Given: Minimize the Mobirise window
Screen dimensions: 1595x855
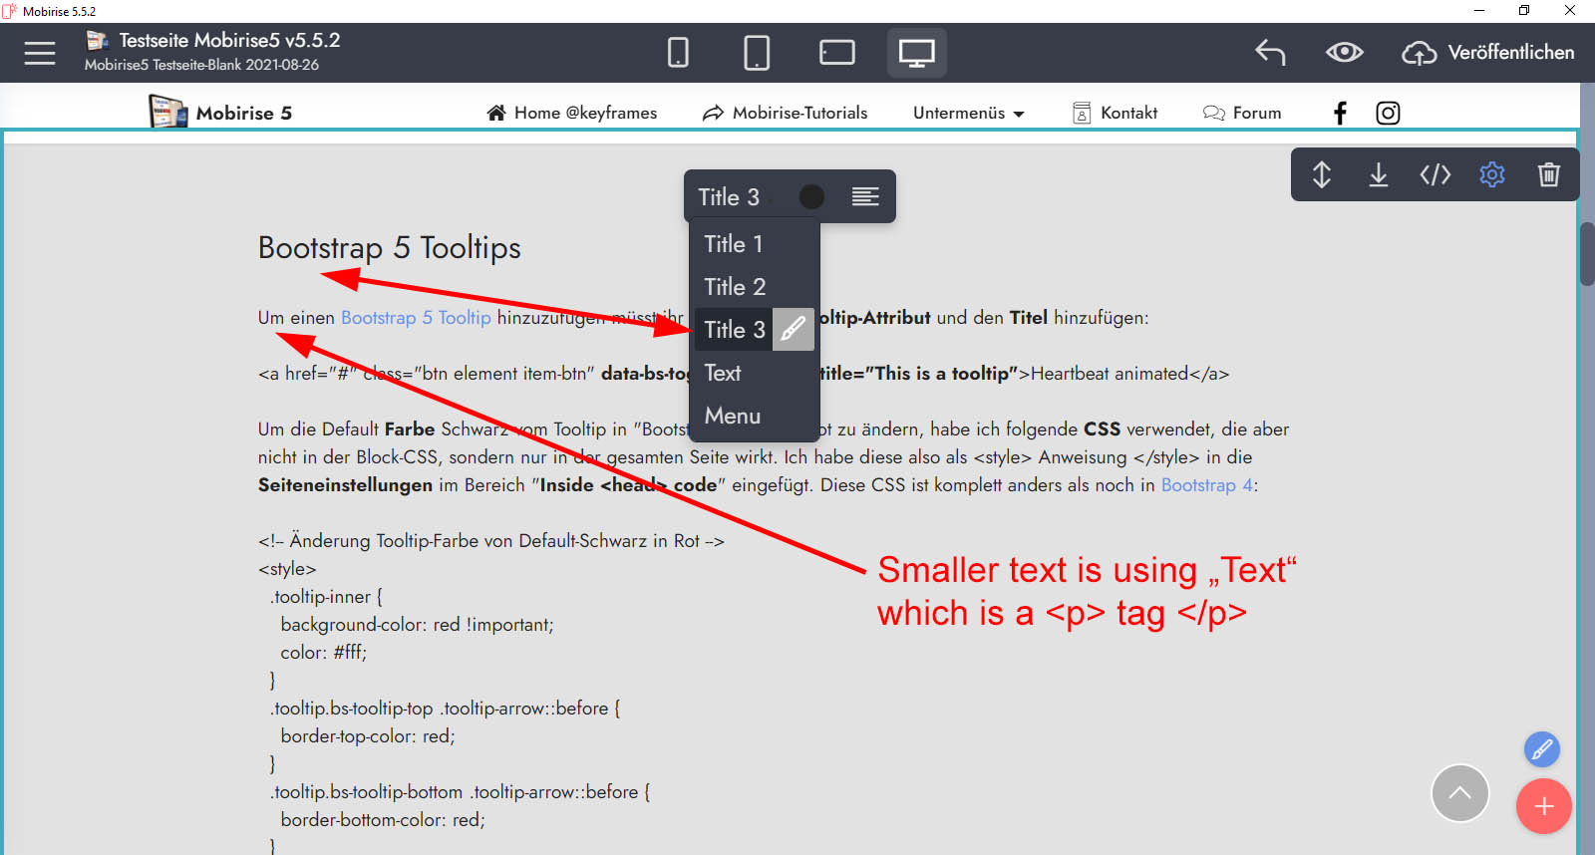Looking at the screenshot, I should [1479, 11].
